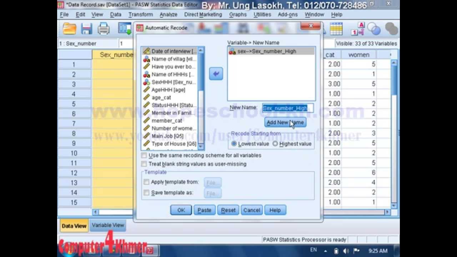Click the Value Labels toolbar icon
Image resolution: width=457 pixels, height=257 pixels.
point(358,29)
